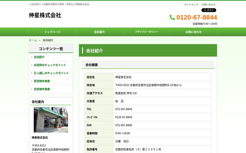Click the table cell 0120-67-8844
The image size is (246, 153).
click(x=162, y=117)
